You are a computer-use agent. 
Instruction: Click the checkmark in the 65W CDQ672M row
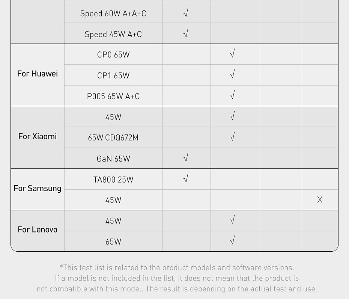click(233, 137)
